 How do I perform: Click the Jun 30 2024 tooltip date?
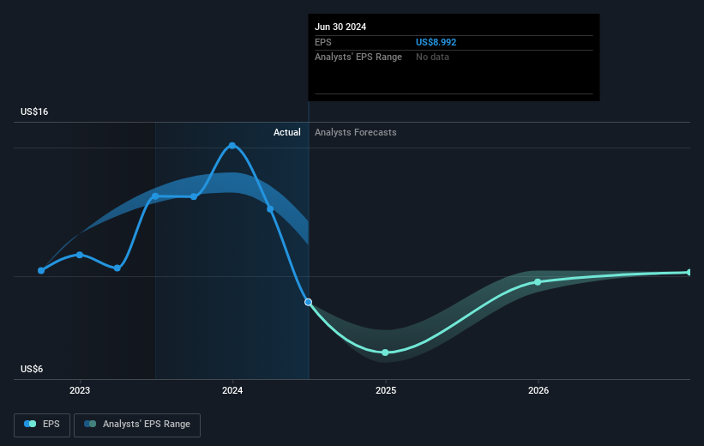coord(340,27)
